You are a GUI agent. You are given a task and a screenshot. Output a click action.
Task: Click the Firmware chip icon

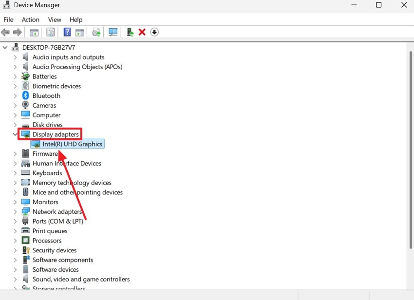pyautogui.click(x=25, y=153)
